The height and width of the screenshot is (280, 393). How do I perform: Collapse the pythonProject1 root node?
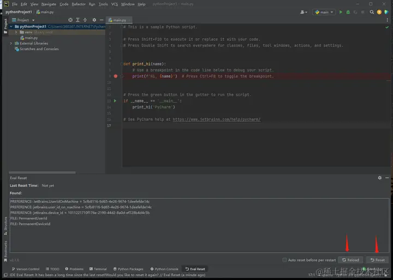[11, 27]
